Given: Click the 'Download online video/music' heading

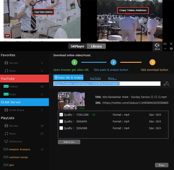Looking at the screenshot, I should 72,55.
